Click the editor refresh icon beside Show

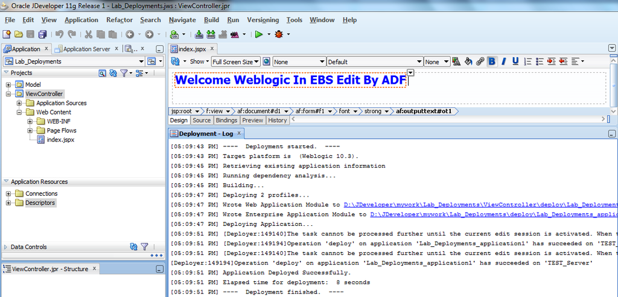coord(175,61)
